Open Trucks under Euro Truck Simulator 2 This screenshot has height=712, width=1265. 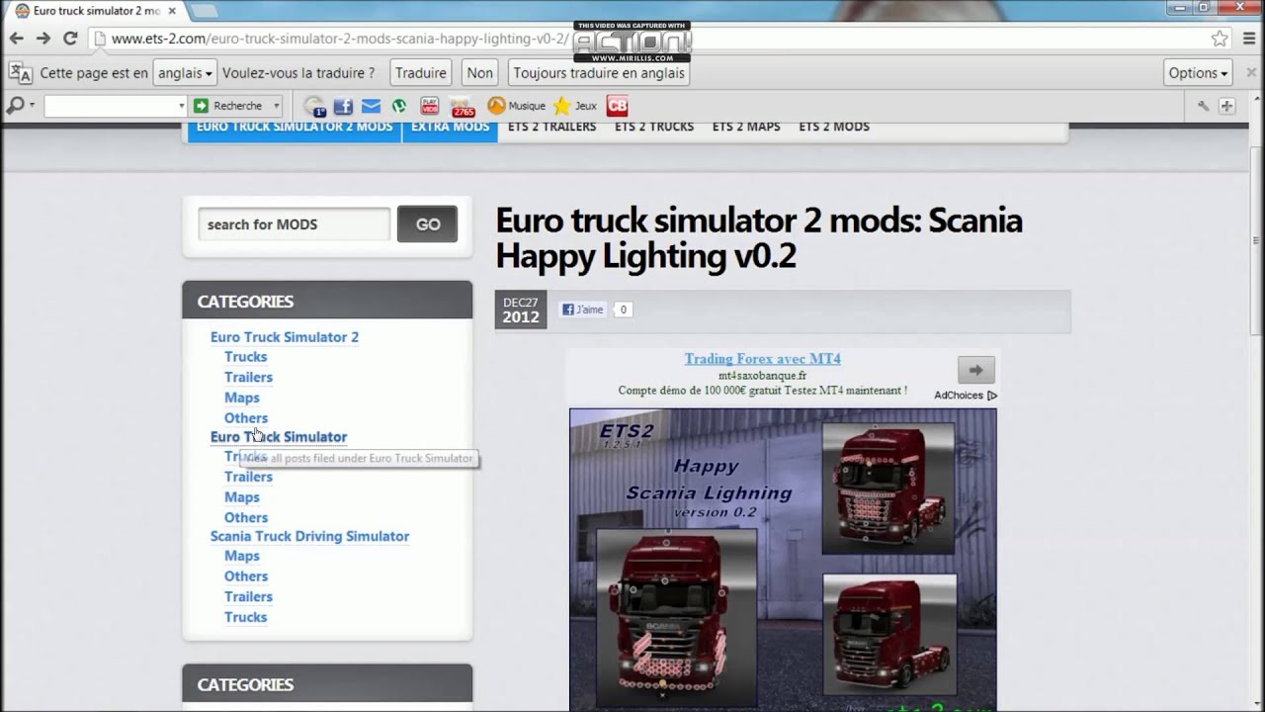point(245,357)
